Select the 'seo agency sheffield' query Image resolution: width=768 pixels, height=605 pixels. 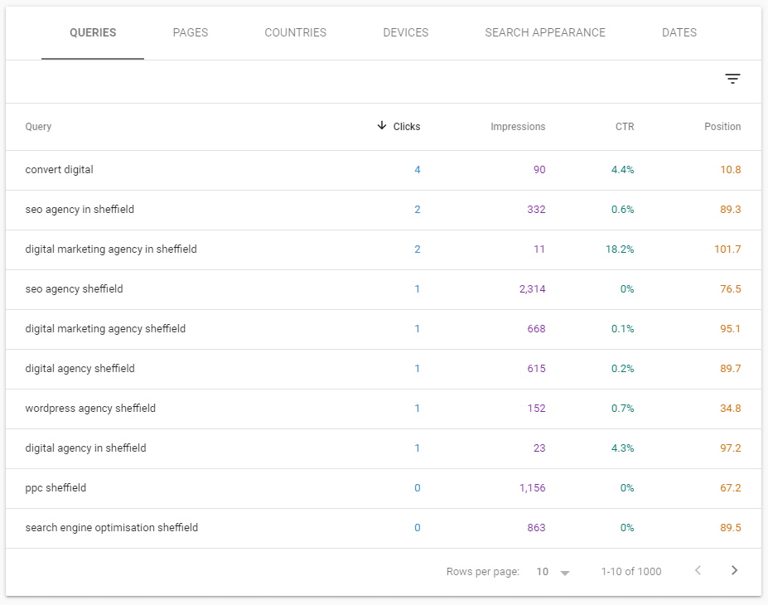74,289
